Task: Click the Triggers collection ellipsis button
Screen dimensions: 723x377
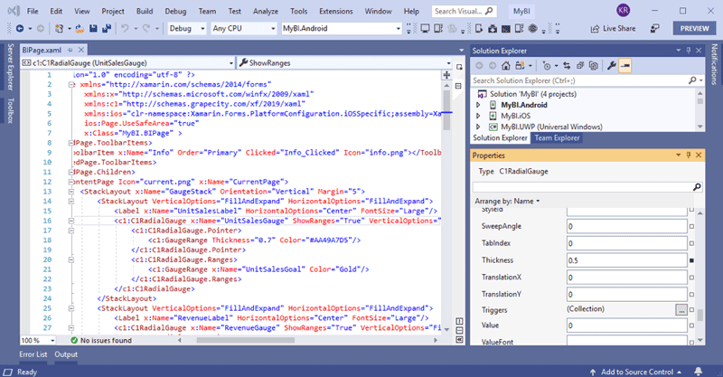Action: point(681,310)
